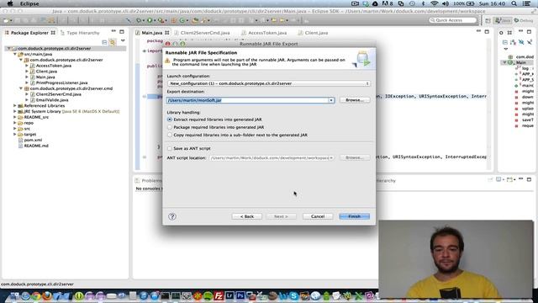Screen dimensions: 538x303
Task: Click the Open Type toolbar icon
Action: pyautogui.click(x=195, y=20)
